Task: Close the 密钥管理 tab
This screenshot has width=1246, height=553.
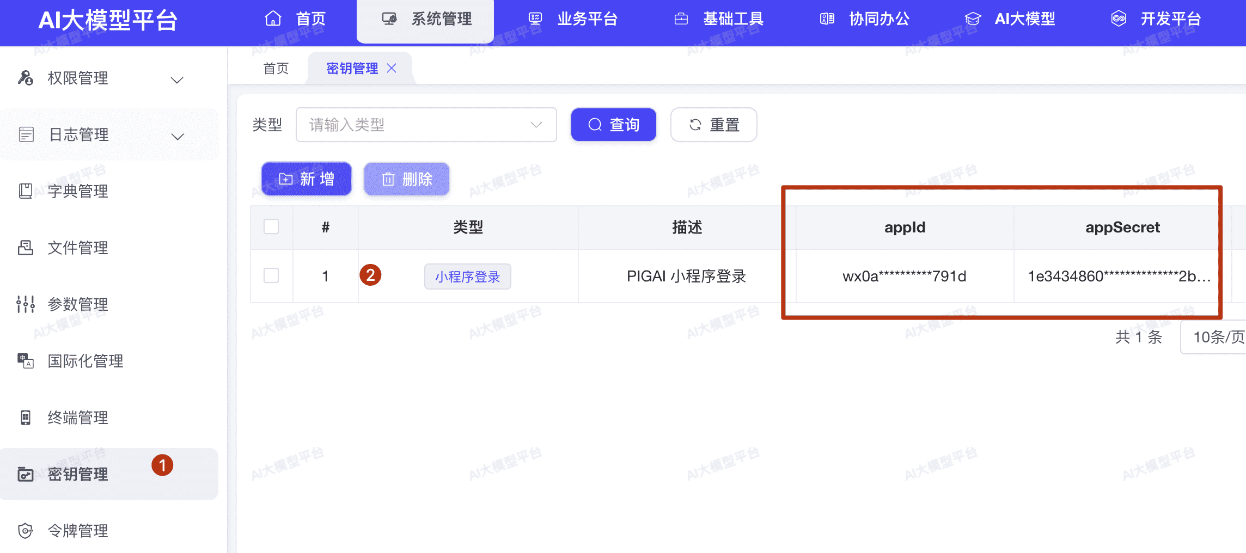Action: [392, 67]
